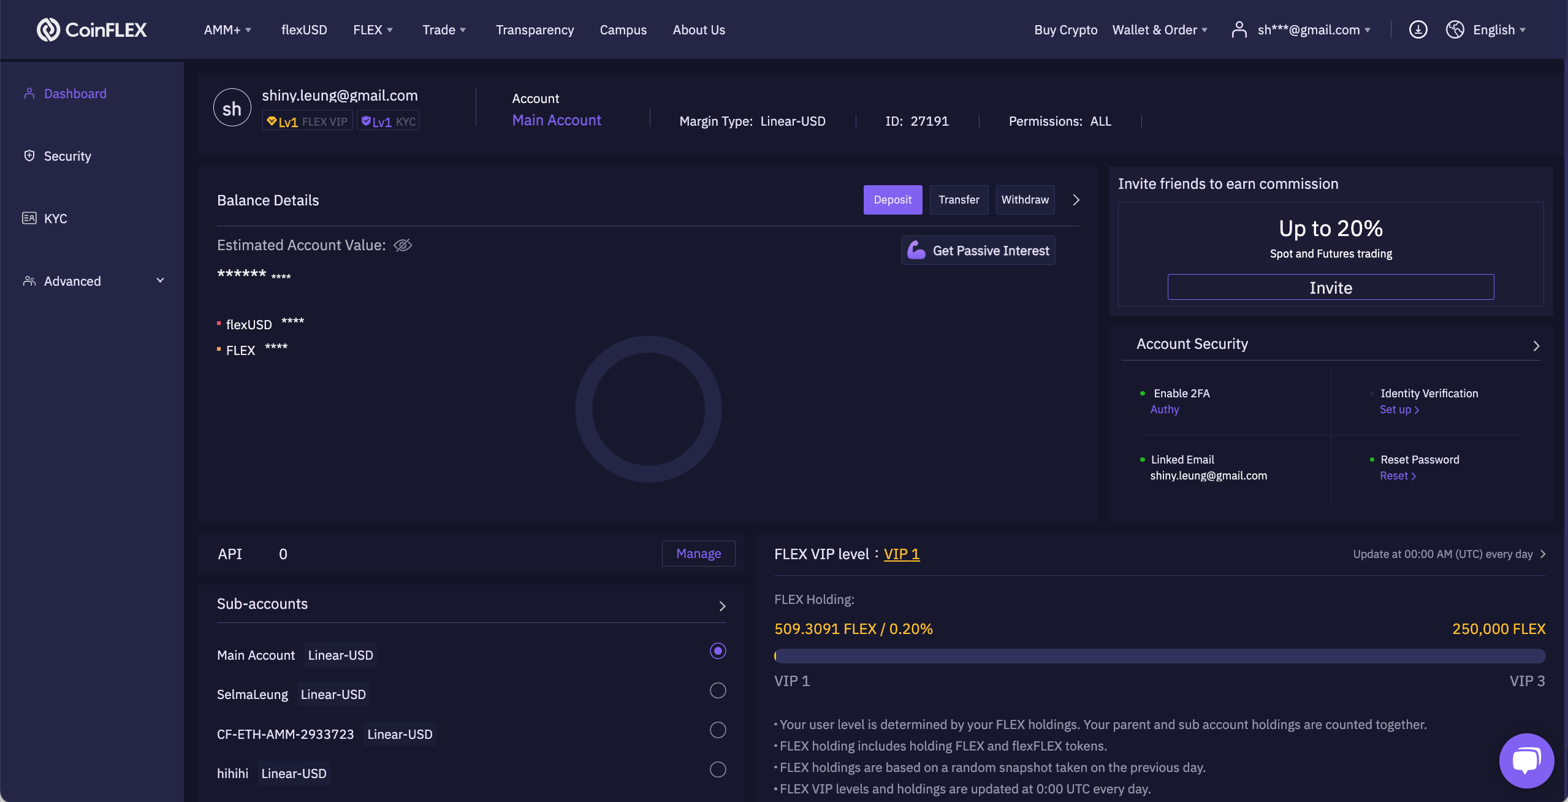Select the SelmaLeung sub-account radio button
Screen dimensions: 1568x802
pyautogui.click(x=718, y=690)
